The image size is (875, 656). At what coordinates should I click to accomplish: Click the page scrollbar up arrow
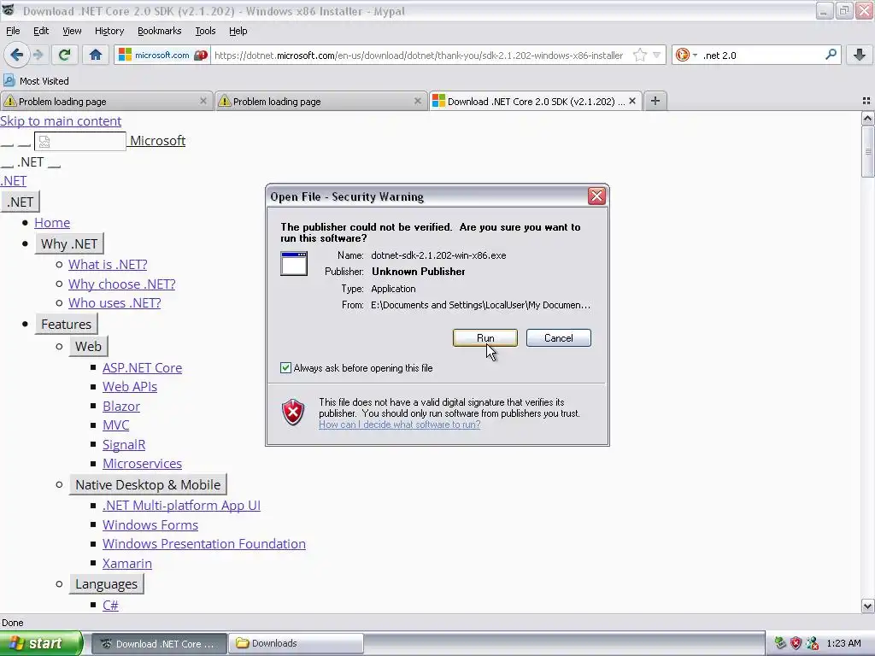[x=867, y=118]
